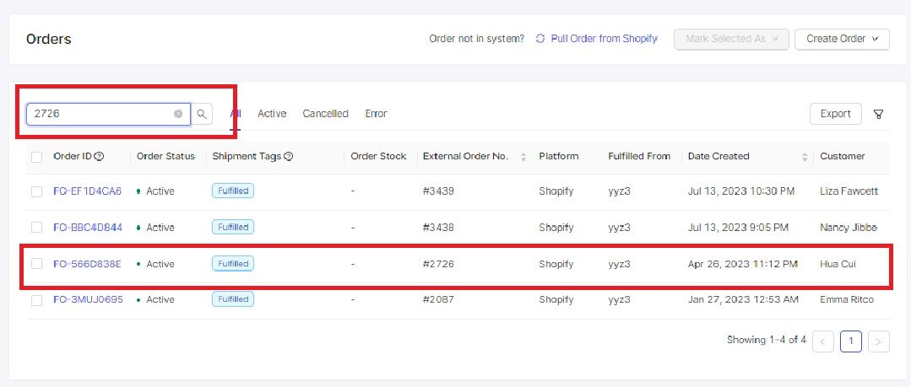Sort by External Order No. arrows
The width and height of the screenshot is (911, 387).
tap(523, 157)
